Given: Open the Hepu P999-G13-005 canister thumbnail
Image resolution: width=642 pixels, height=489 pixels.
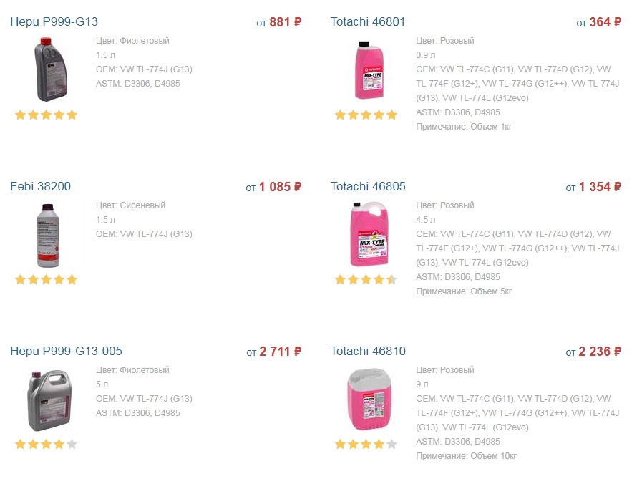Looking at the screenshot, I should 46,399.
